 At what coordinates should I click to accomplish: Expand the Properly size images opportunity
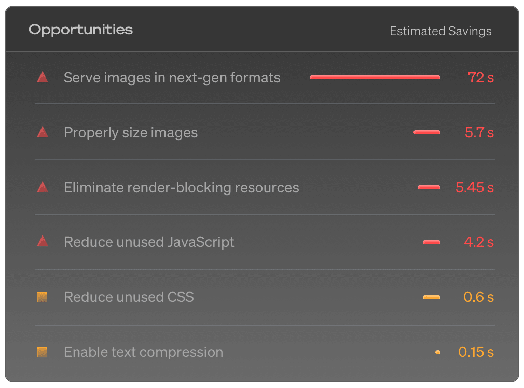[x=130, y=132]
